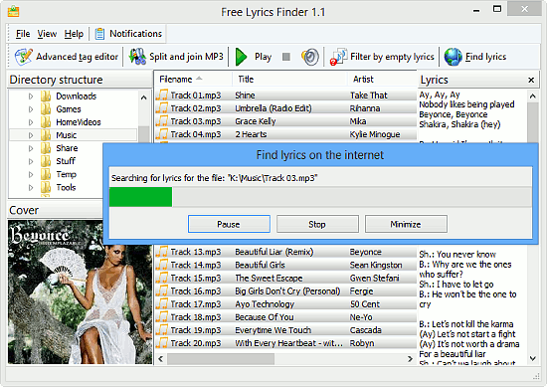
Task: Pause the lyrics search
Action: click(x=229, y=224)
